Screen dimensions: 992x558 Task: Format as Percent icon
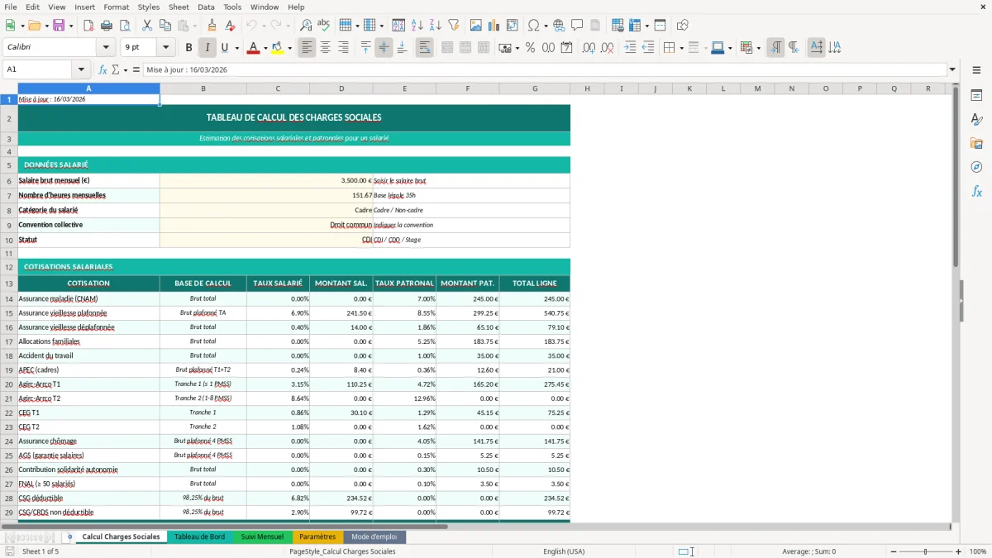click(530, 48)
